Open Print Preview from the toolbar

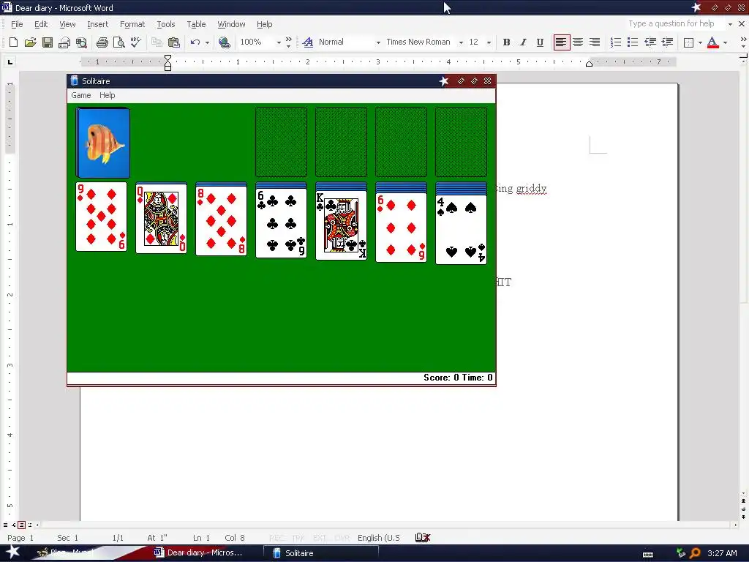click(x=119, y=42)
